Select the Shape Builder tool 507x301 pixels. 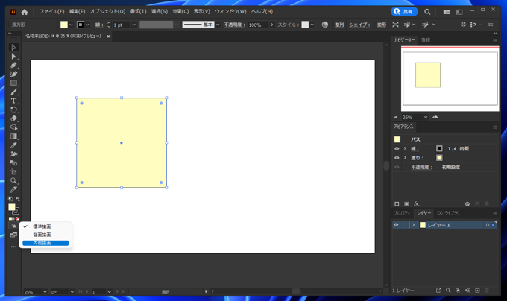(13, 127)
